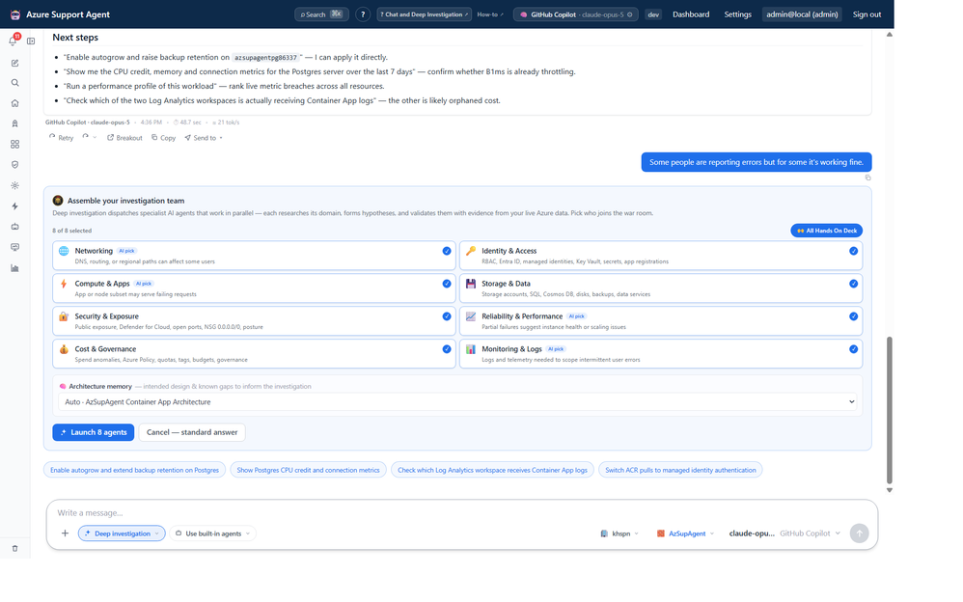
Task: Go to the home icon in sidebar
Action: [14, 103]
